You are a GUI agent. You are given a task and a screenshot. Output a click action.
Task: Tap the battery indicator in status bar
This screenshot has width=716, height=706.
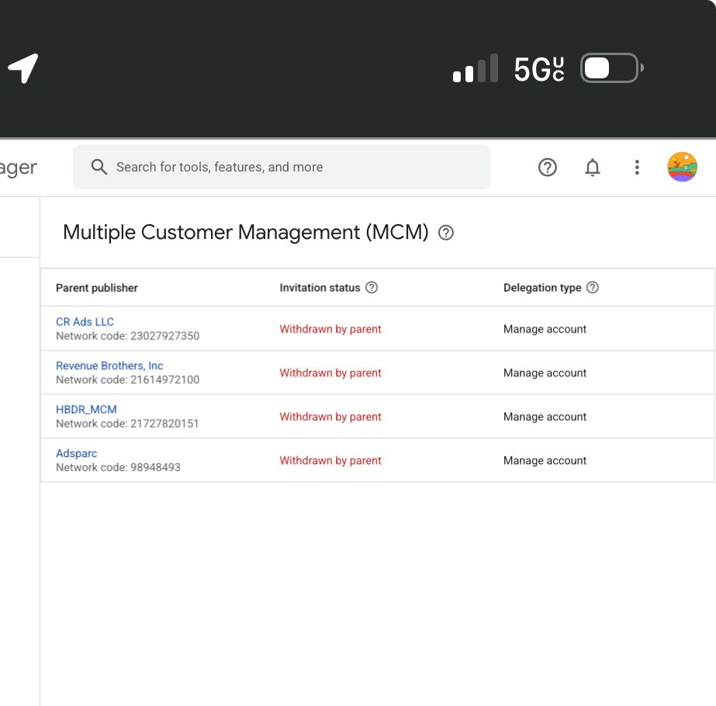tap(611, 68)
